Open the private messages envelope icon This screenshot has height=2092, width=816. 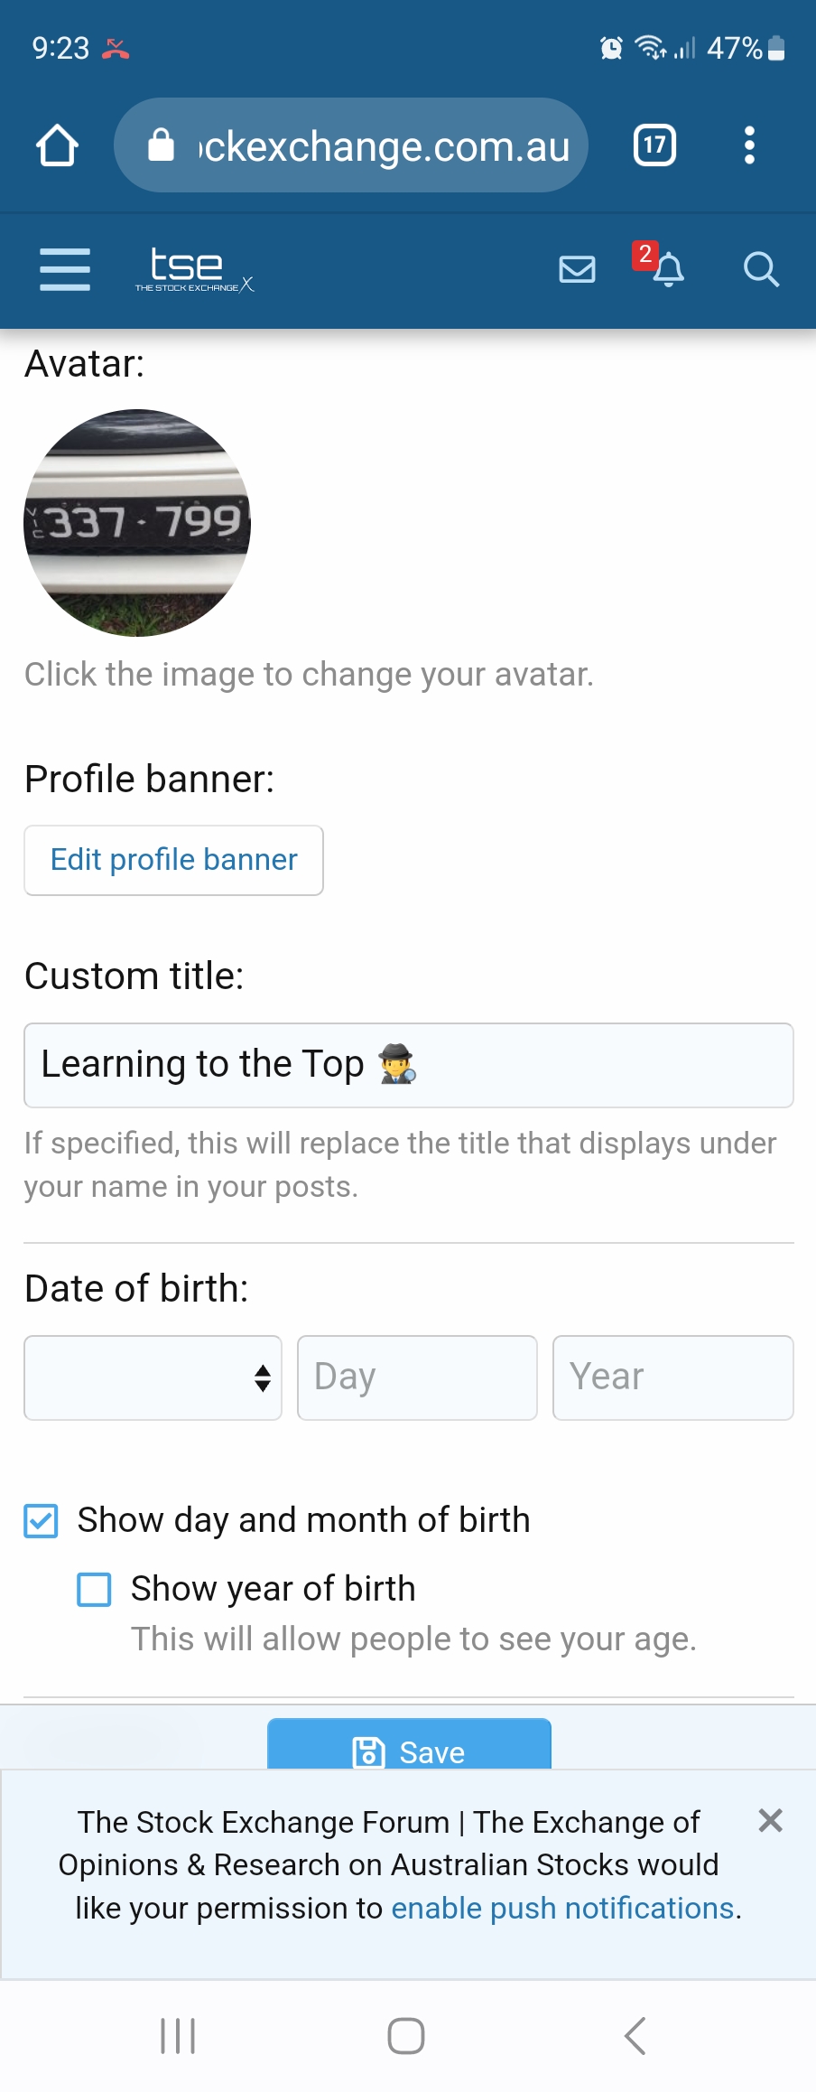coord(577,269)
